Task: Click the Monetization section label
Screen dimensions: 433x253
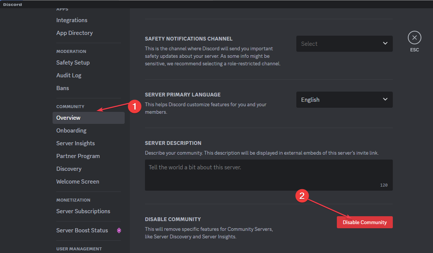Action: [x=73, y=200]
